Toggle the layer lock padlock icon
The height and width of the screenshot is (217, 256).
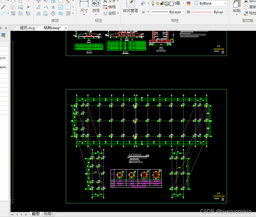tap(162, 3)
